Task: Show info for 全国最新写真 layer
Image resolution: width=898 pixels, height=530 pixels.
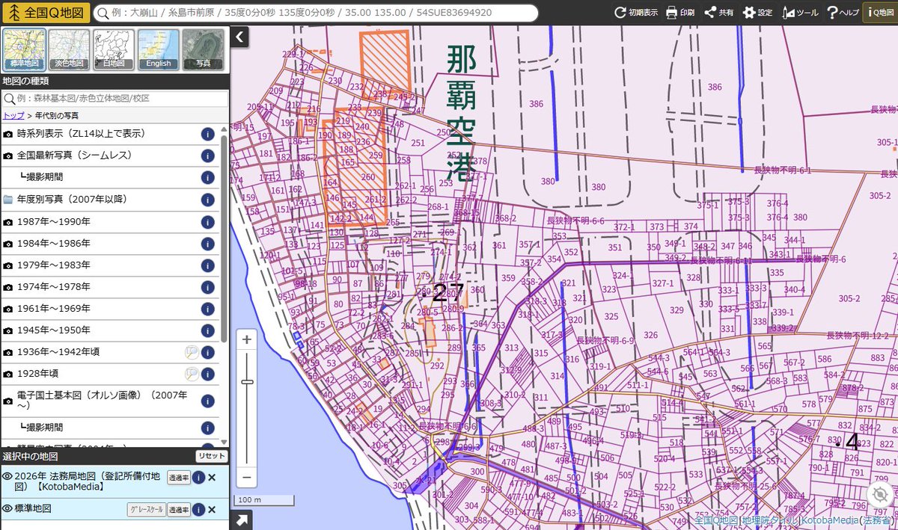Action: [x=208, y=156]
